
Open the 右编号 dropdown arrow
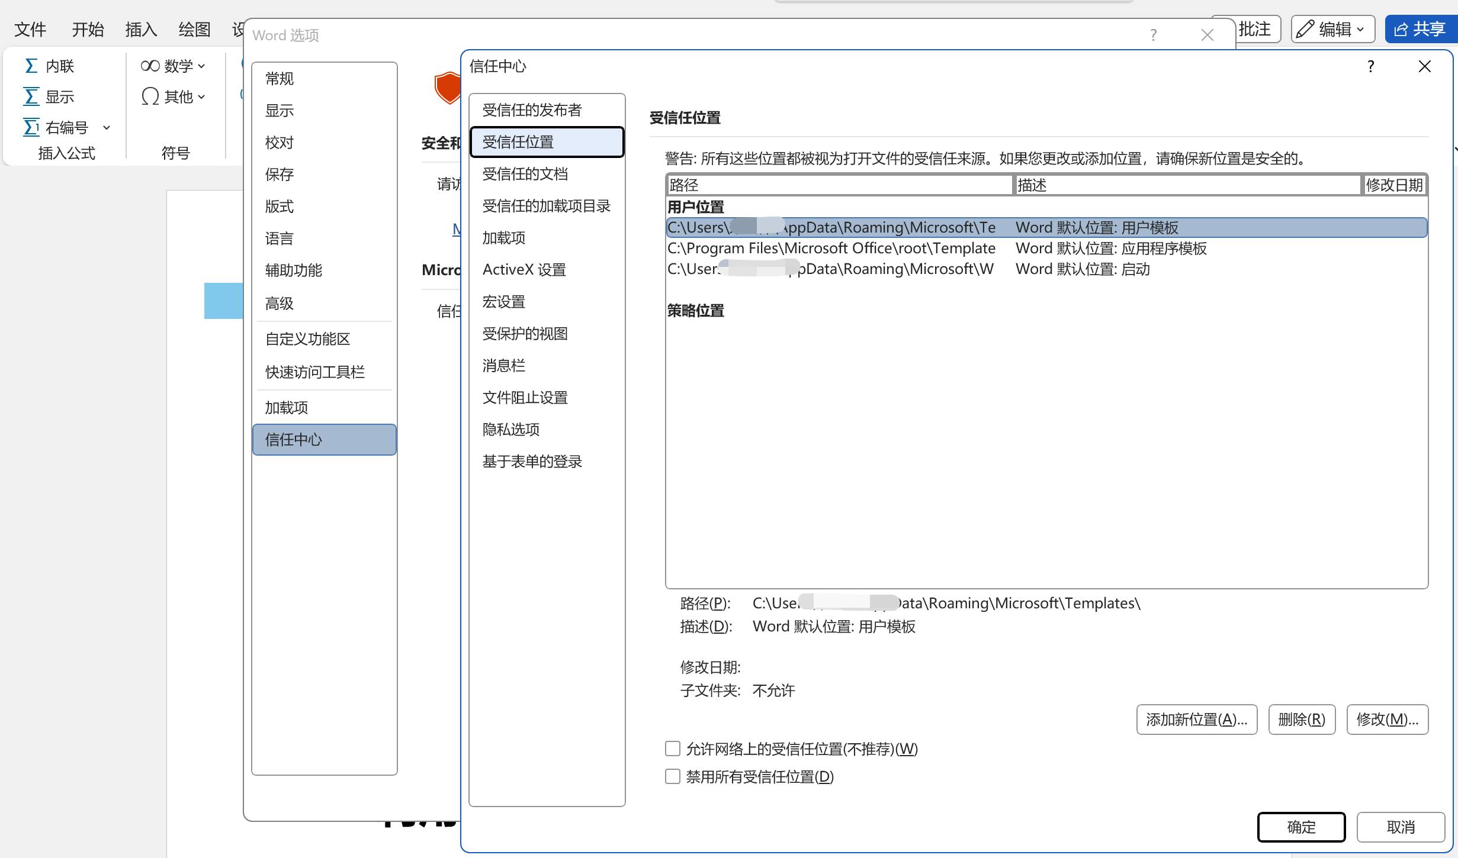(x=107, y=127)
